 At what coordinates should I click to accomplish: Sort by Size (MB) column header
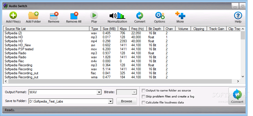click(110, 29)
